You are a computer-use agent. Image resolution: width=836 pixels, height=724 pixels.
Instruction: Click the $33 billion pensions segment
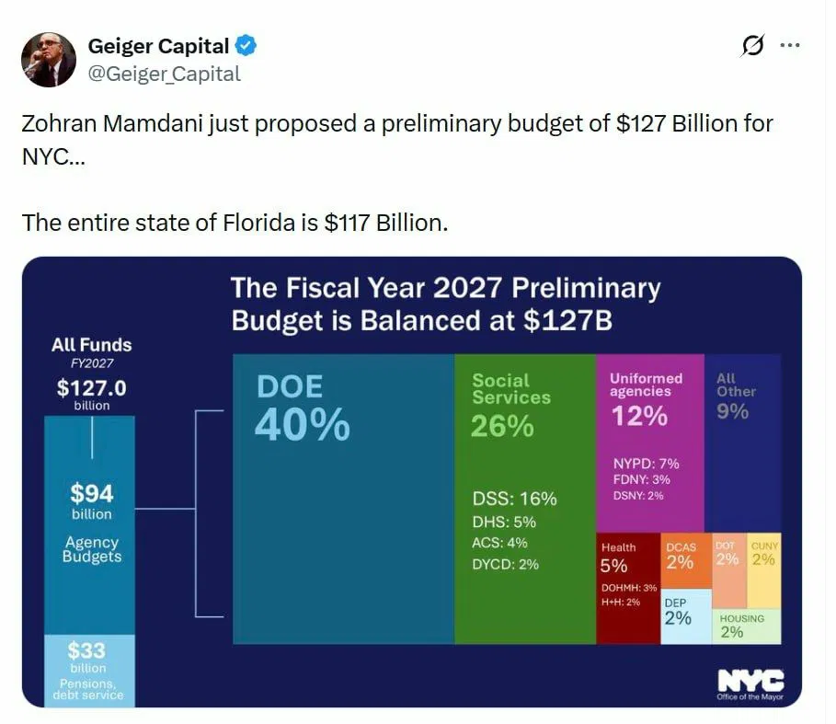pyautogui.click(x=90, y=671)
